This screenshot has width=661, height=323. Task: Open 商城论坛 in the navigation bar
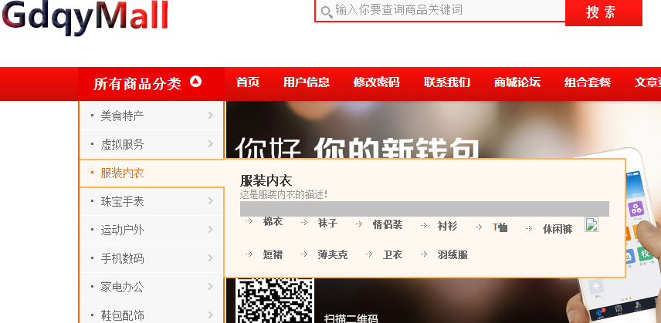point(517,82)
